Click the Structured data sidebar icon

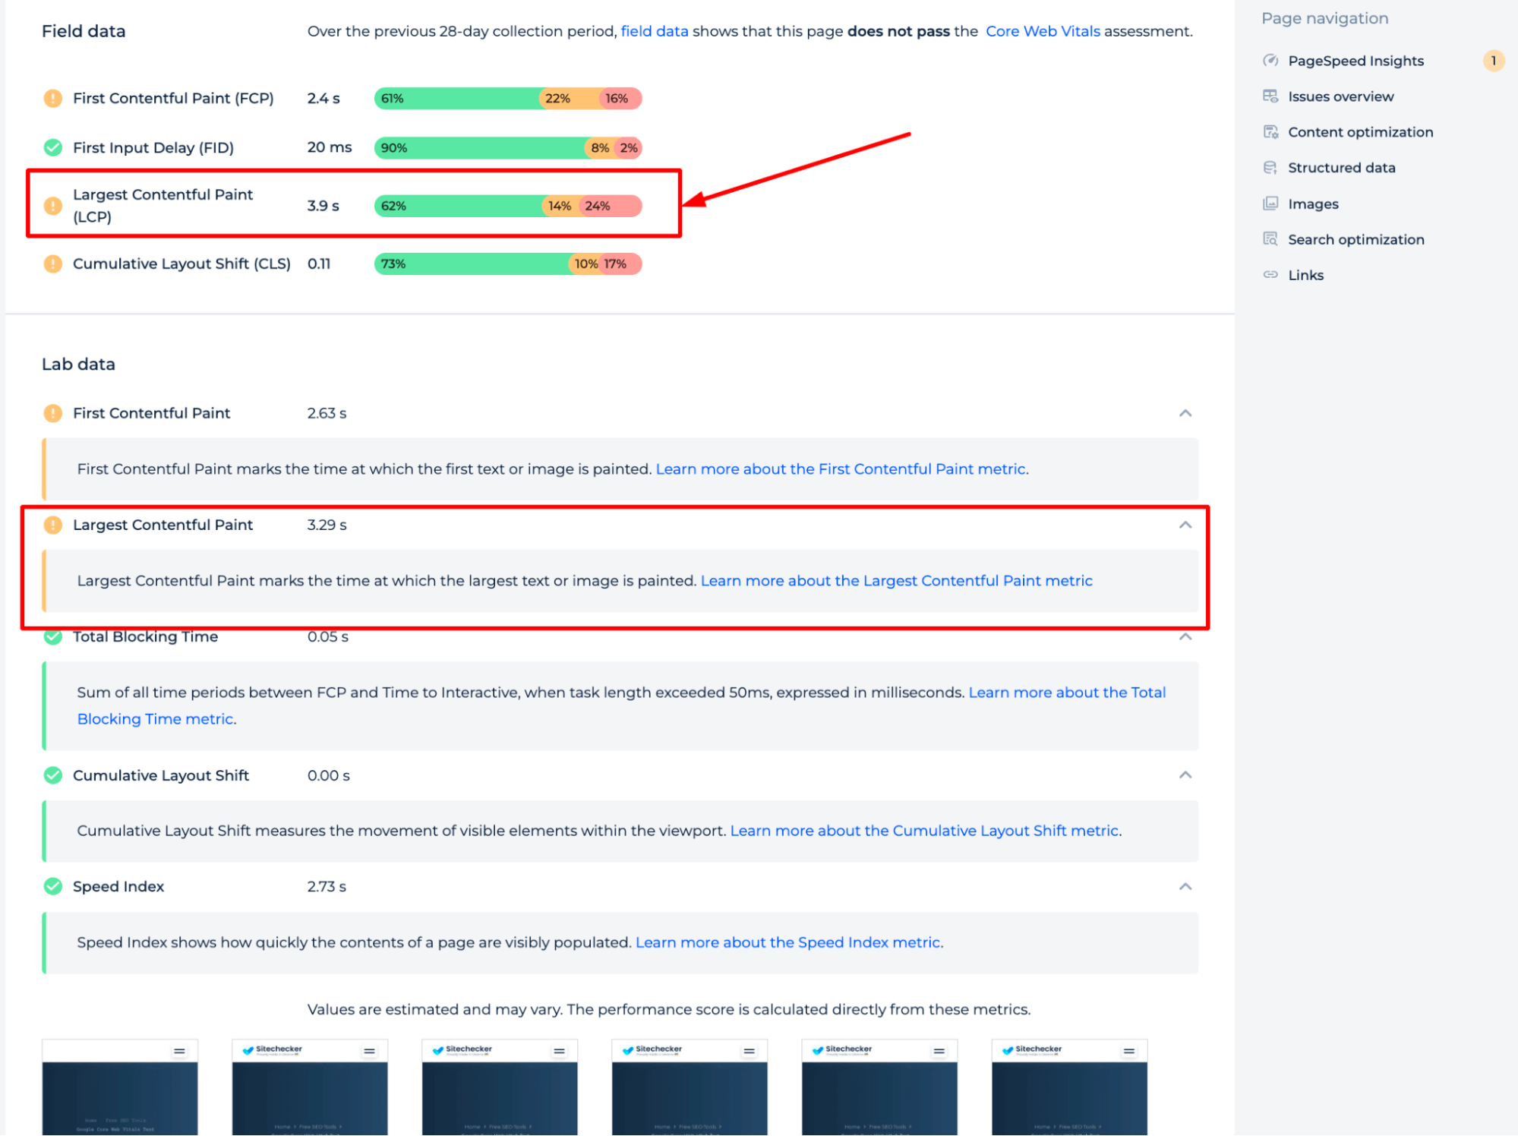[1270, 168]
